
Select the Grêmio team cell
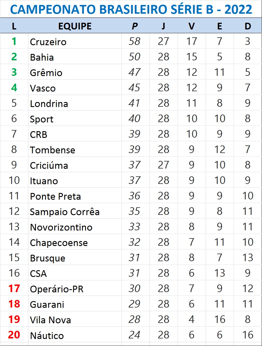(75, 72)
